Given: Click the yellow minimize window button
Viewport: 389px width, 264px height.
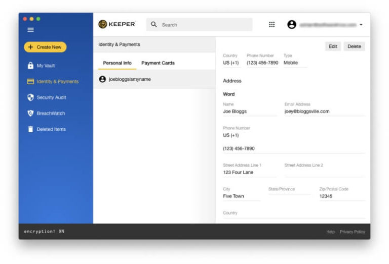Looking at the screenshot, I should click(32, 19).
